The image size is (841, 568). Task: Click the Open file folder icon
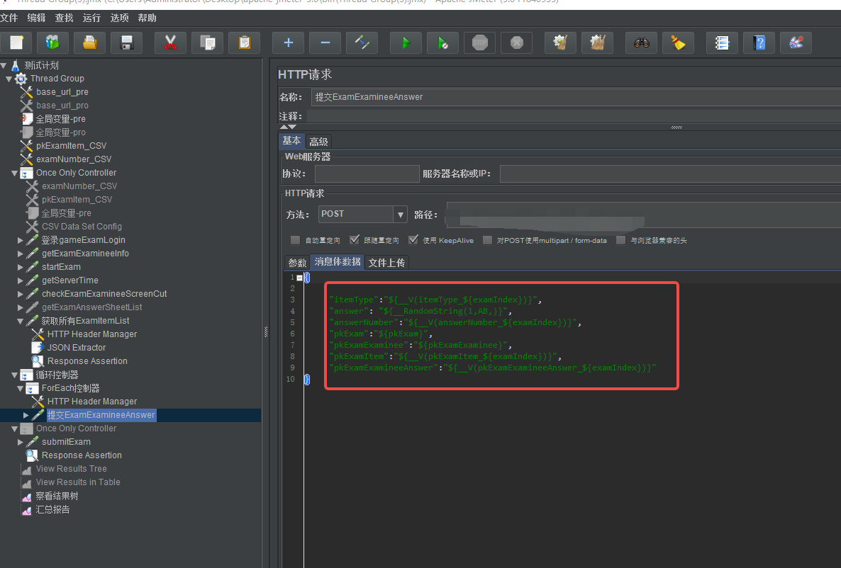pos(89,43)
